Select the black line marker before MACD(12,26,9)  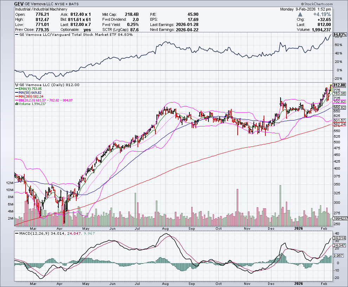point(16,234)
